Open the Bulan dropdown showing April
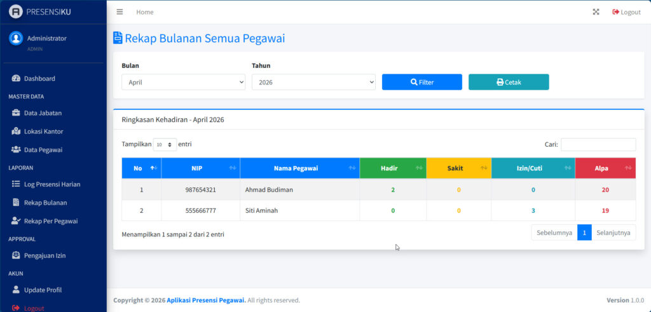 pos(183,82)
